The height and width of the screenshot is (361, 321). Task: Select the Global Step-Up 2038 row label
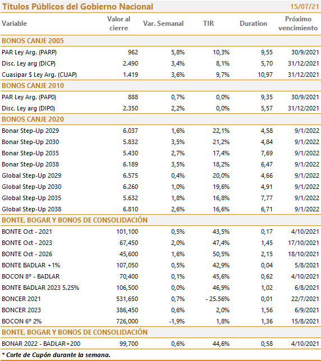coord(31,209)
